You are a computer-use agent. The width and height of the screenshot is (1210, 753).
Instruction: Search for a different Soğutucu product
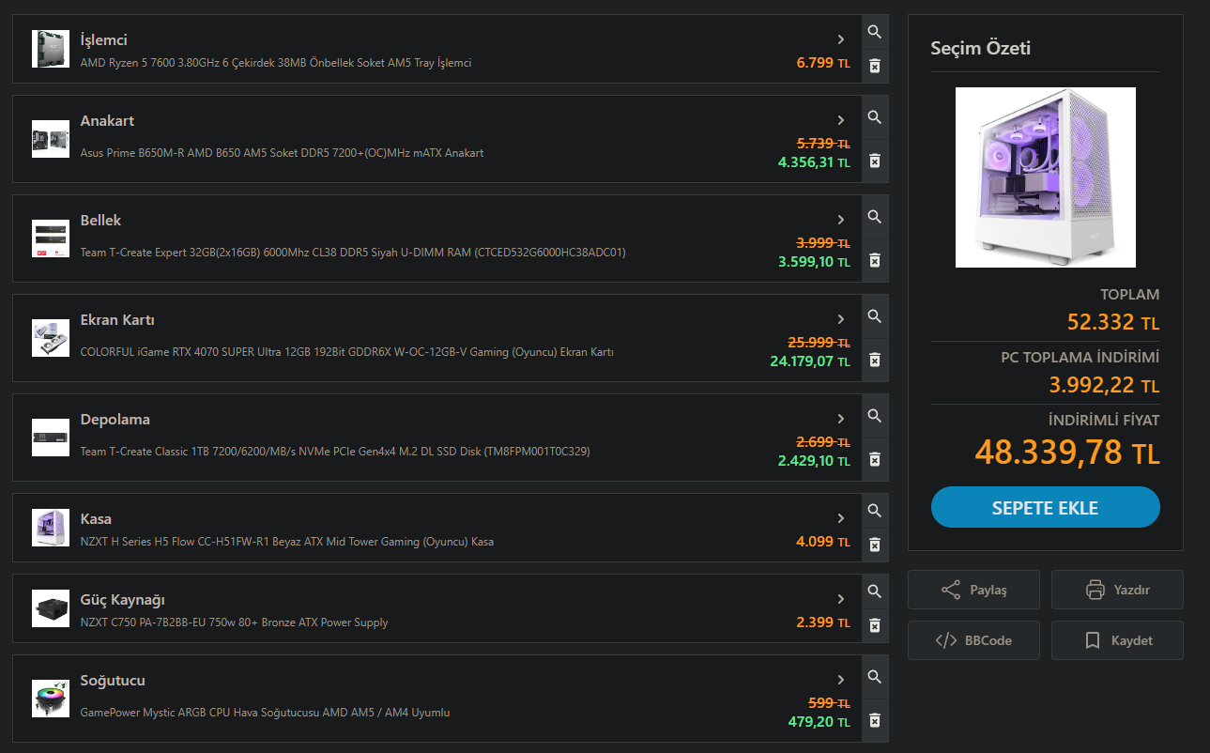pyautogui.click(x=875, y=677)
